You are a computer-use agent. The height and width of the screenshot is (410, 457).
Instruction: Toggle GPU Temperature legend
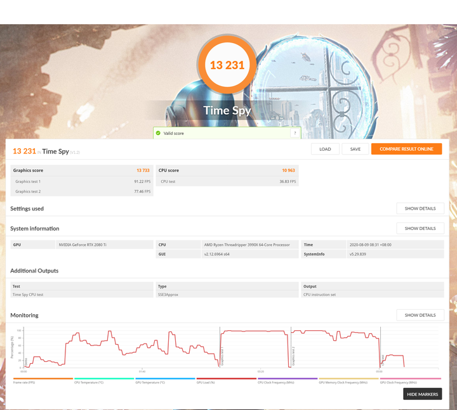click(165, 381)
